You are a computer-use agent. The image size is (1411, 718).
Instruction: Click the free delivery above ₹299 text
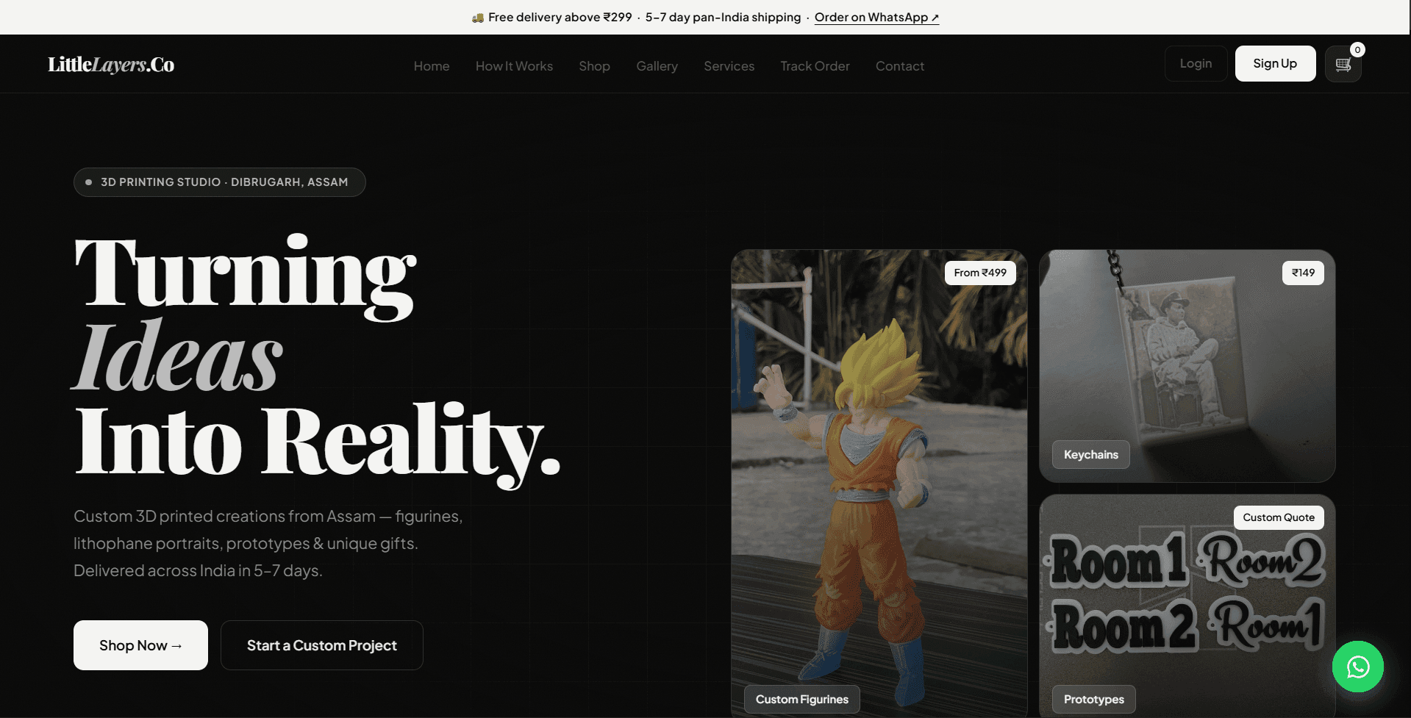point(560,17)
